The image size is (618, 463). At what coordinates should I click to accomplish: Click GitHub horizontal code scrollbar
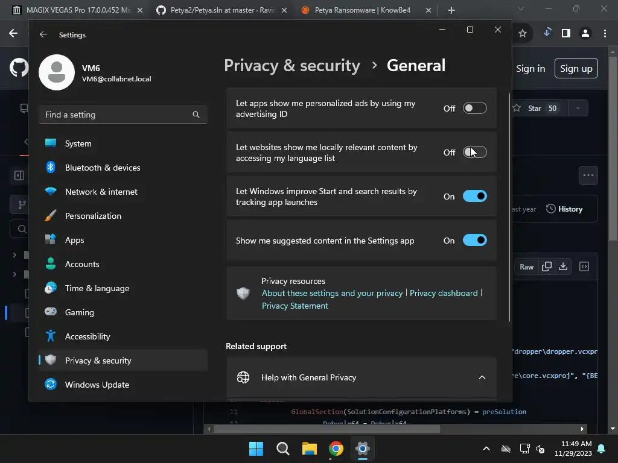click(327, 429)
